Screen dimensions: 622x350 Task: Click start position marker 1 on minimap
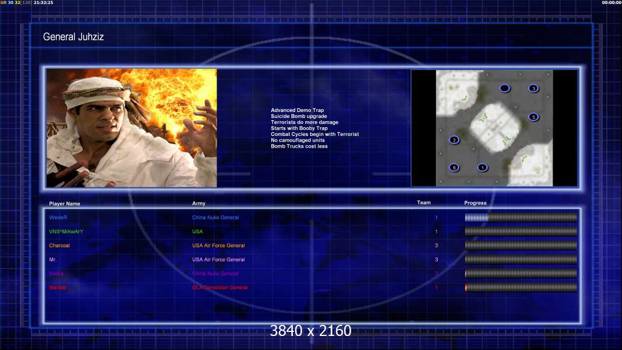(x=482, y=167)
